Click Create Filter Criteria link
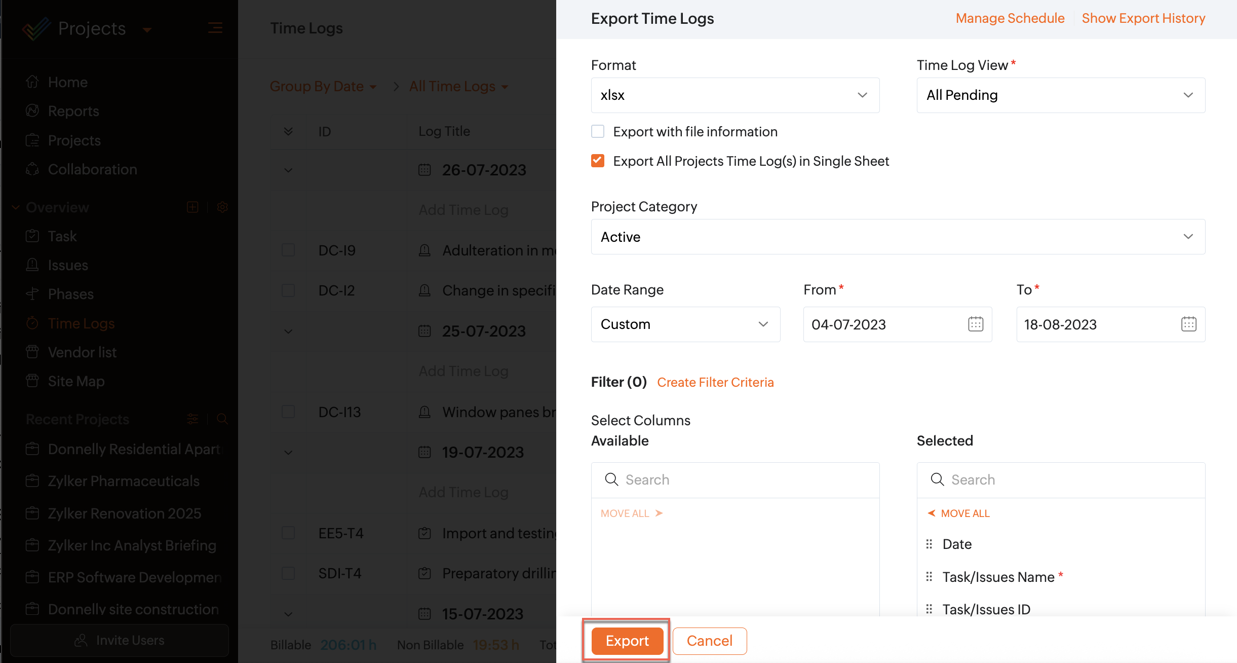The image size is (1237, 663). [x=715, y=382]
